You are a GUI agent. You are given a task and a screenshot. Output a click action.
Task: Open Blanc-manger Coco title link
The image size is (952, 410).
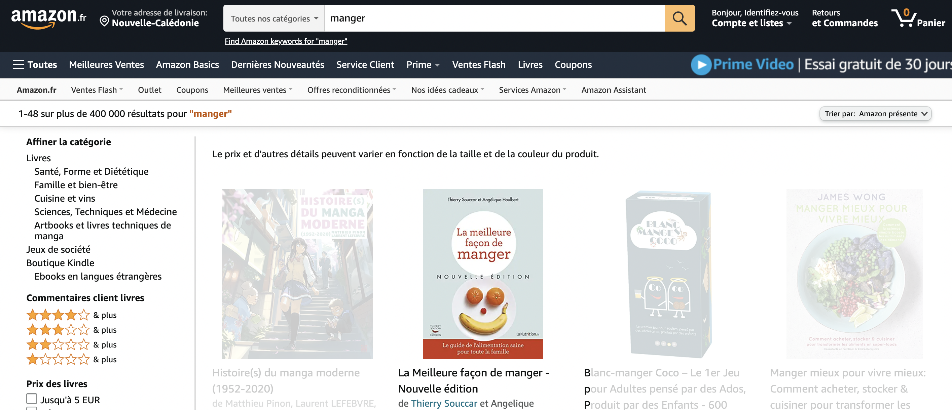664,388
